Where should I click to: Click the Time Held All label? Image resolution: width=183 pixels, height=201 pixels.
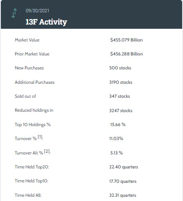click(x=28, y=195)
